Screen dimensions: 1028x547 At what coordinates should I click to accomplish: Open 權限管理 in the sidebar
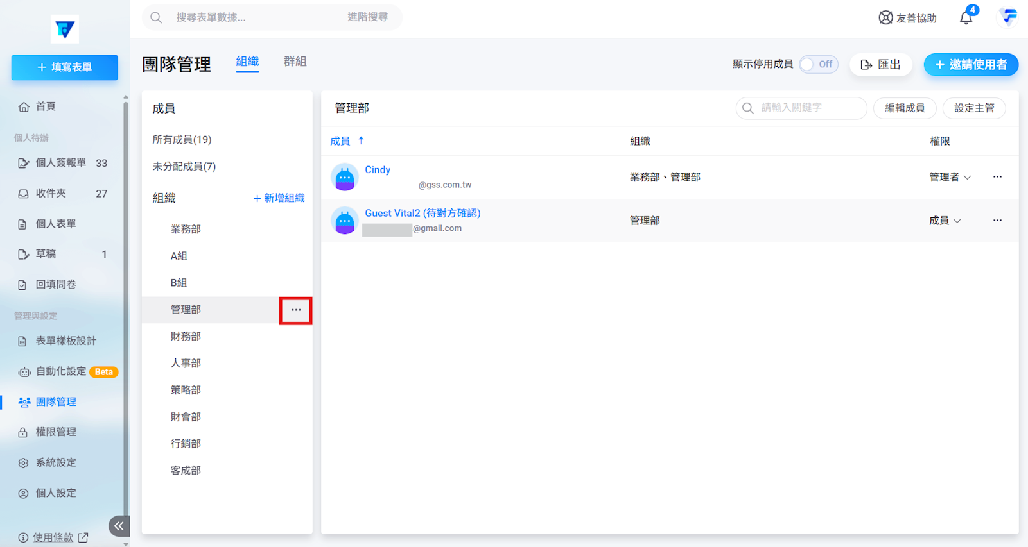(56, 432)
